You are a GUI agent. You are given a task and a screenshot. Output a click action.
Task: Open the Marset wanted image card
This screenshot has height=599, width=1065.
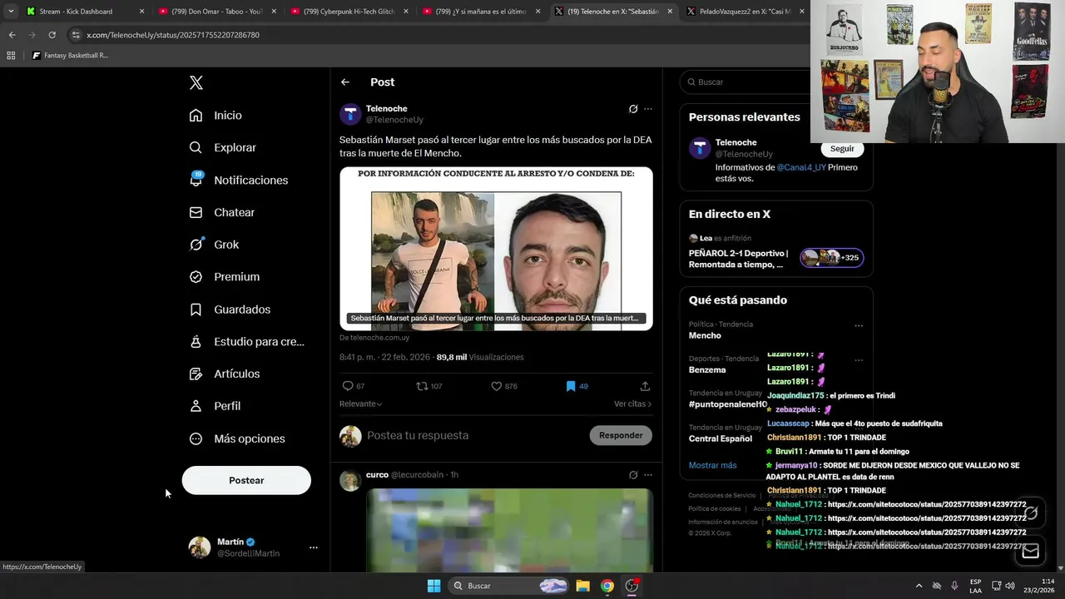click(496, 249)
